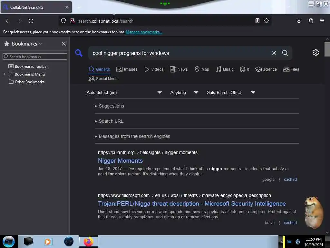Open the Auto-detect language dropdown
Viewport: 330px width, 248px height.
pyautogui.click(x=124, y=92)
